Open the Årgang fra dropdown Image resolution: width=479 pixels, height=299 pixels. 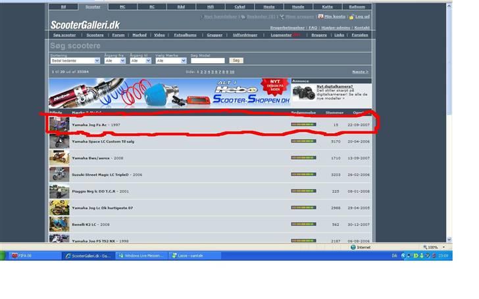tap(114, 60)
